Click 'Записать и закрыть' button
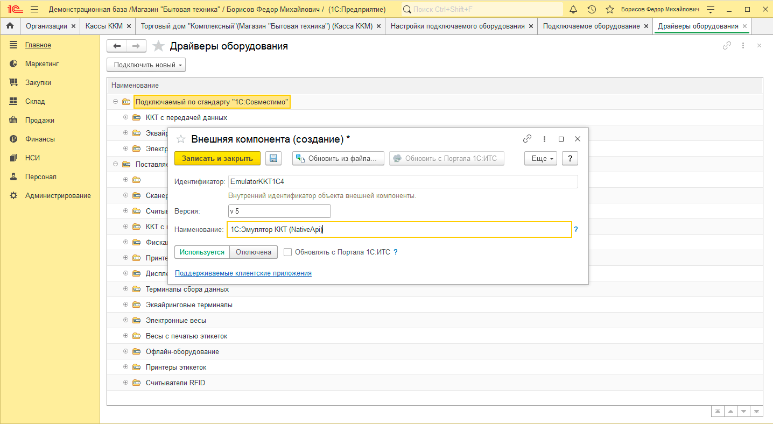 tap(217, 158)
